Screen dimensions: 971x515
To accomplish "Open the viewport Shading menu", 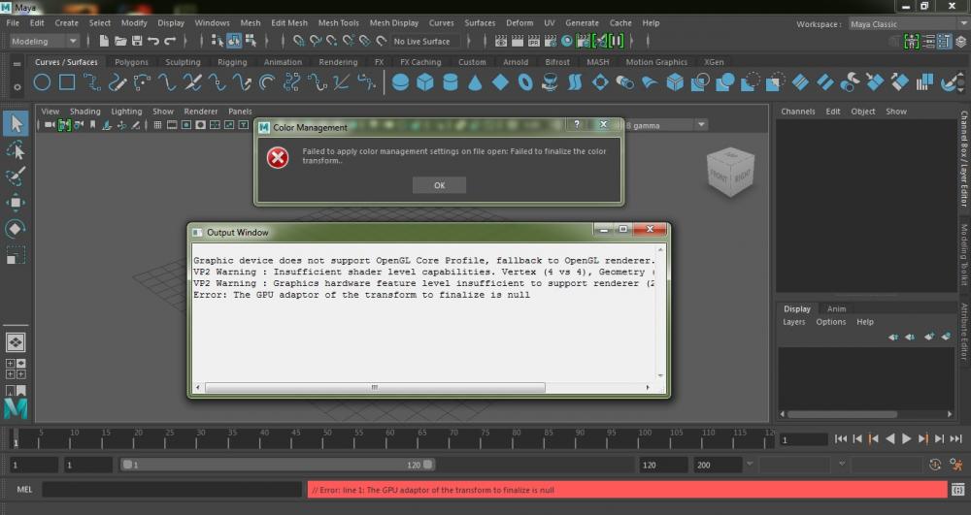I will (84, 112).
